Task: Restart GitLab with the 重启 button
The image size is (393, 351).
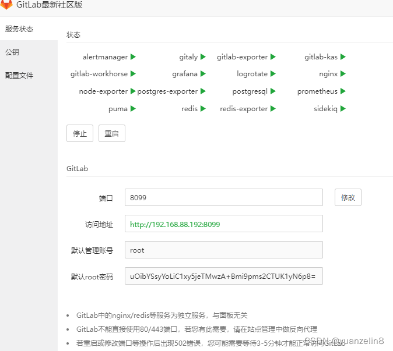Action: [112, 133]
